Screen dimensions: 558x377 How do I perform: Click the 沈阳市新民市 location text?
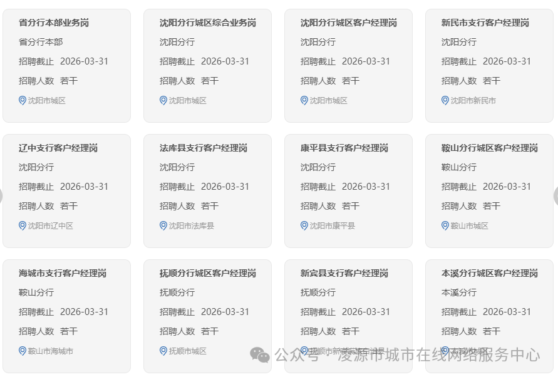pos(473,101)
